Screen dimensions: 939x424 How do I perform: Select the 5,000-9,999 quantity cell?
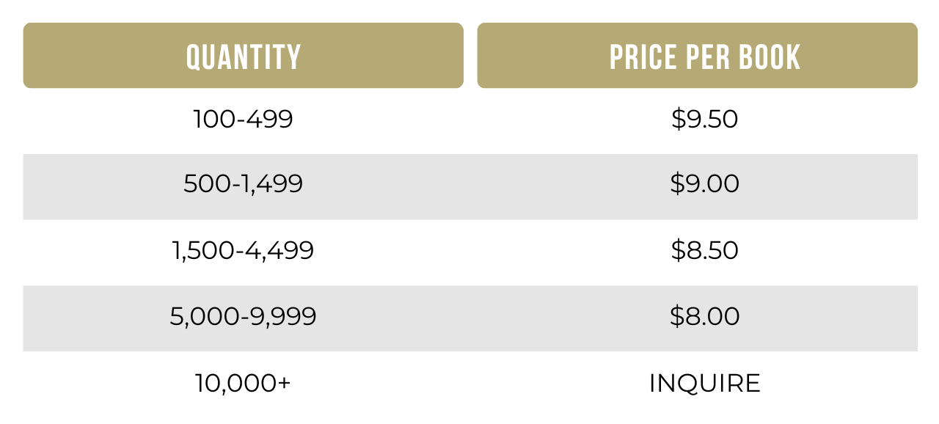[243, 317]
